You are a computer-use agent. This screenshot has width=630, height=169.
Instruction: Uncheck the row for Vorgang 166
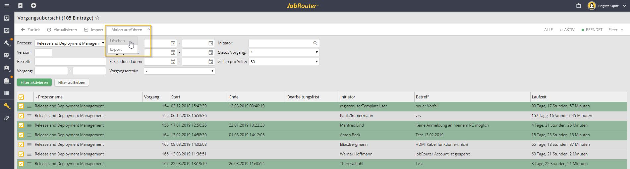pyautogui.click(x=21, y=154)
